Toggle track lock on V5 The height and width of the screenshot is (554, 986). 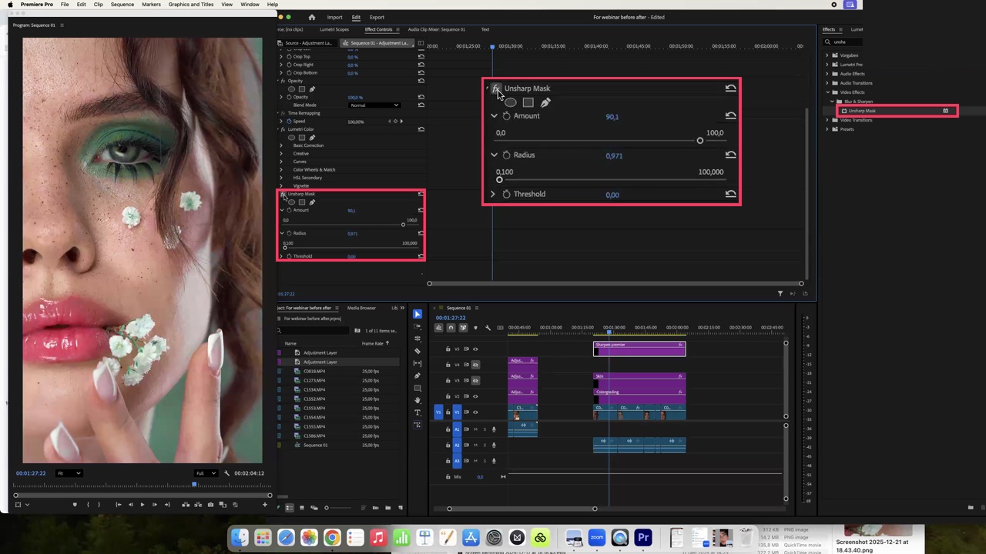coord(448,349)
